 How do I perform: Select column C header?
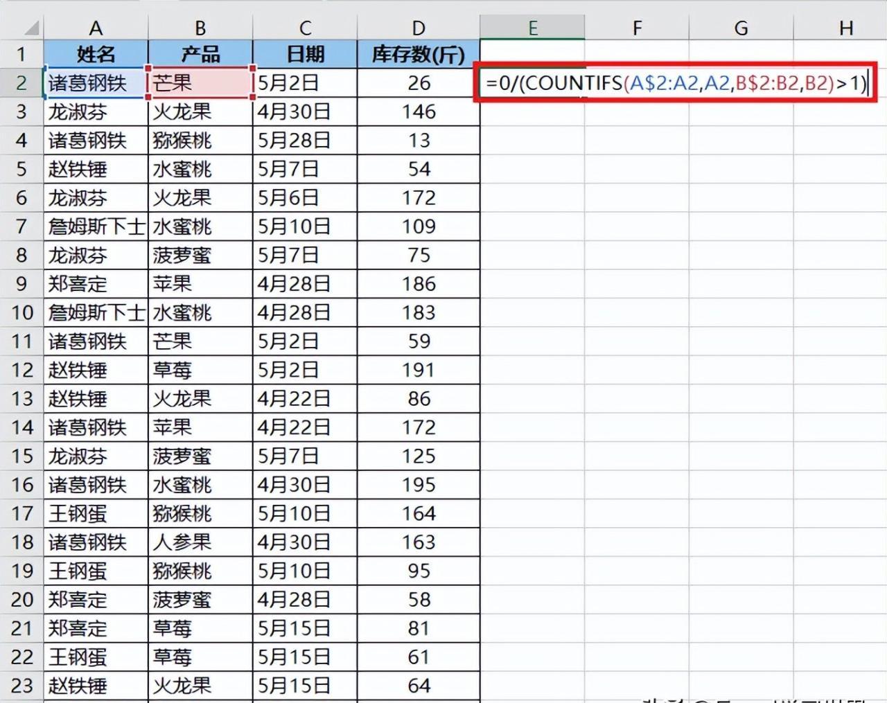[x=305, y=28]
